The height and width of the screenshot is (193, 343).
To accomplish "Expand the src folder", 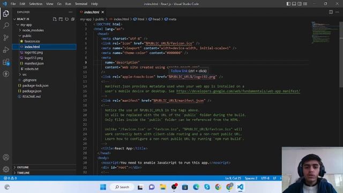I will coord(24,75).
